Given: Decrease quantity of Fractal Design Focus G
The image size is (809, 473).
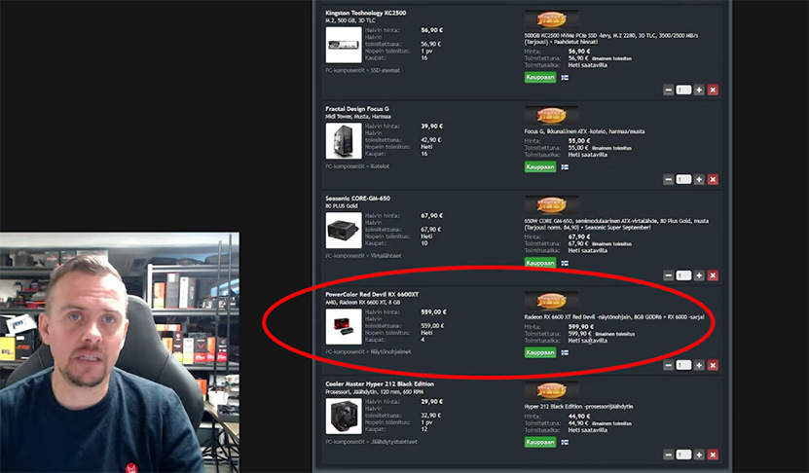Looking at the screenshot, I should pos(668,179).
